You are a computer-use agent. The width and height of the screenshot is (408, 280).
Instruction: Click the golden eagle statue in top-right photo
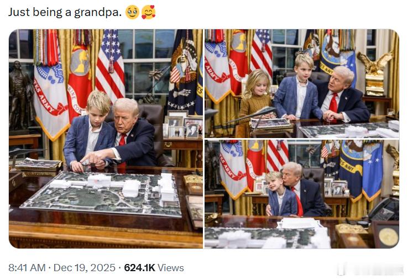375,73
